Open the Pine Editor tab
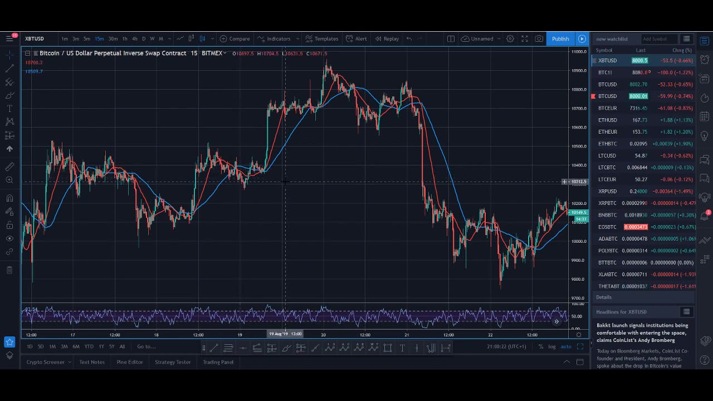The width and height of the screenshot is (713, 401). 130,362
